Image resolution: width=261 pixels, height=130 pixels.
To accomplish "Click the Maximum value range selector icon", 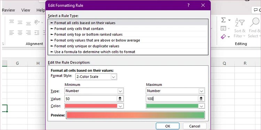I will pos(201,99).
